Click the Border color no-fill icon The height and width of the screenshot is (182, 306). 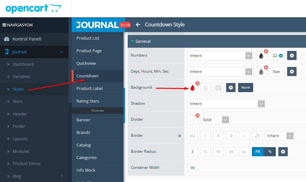(257, 136)
